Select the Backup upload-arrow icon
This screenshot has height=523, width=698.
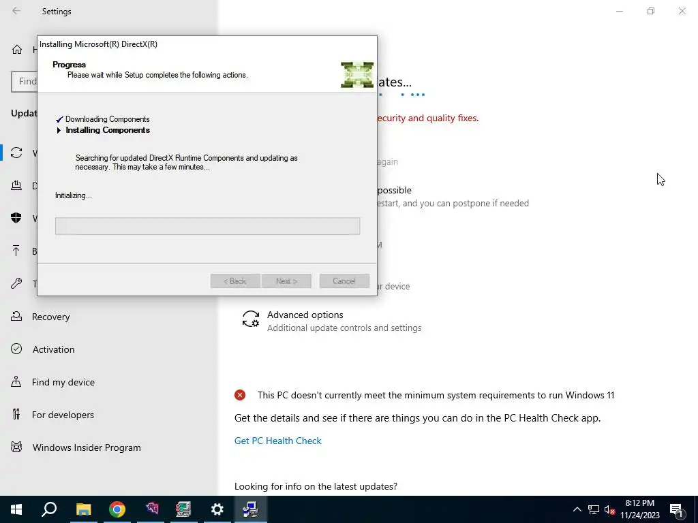16,251
